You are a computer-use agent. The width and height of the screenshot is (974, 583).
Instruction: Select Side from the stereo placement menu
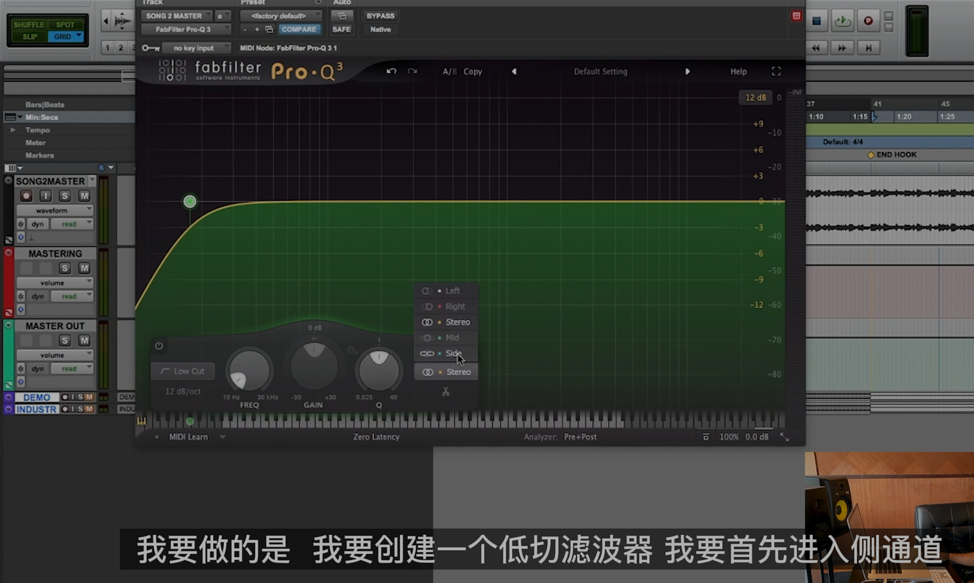[453, 353]
